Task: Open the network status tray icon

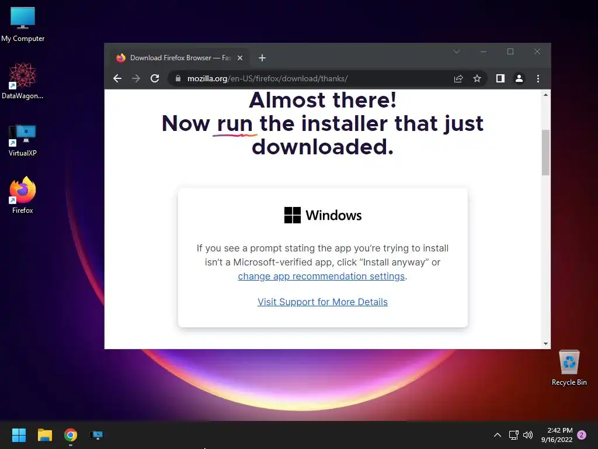Action: pyautogui.click(x=513, y=435)
